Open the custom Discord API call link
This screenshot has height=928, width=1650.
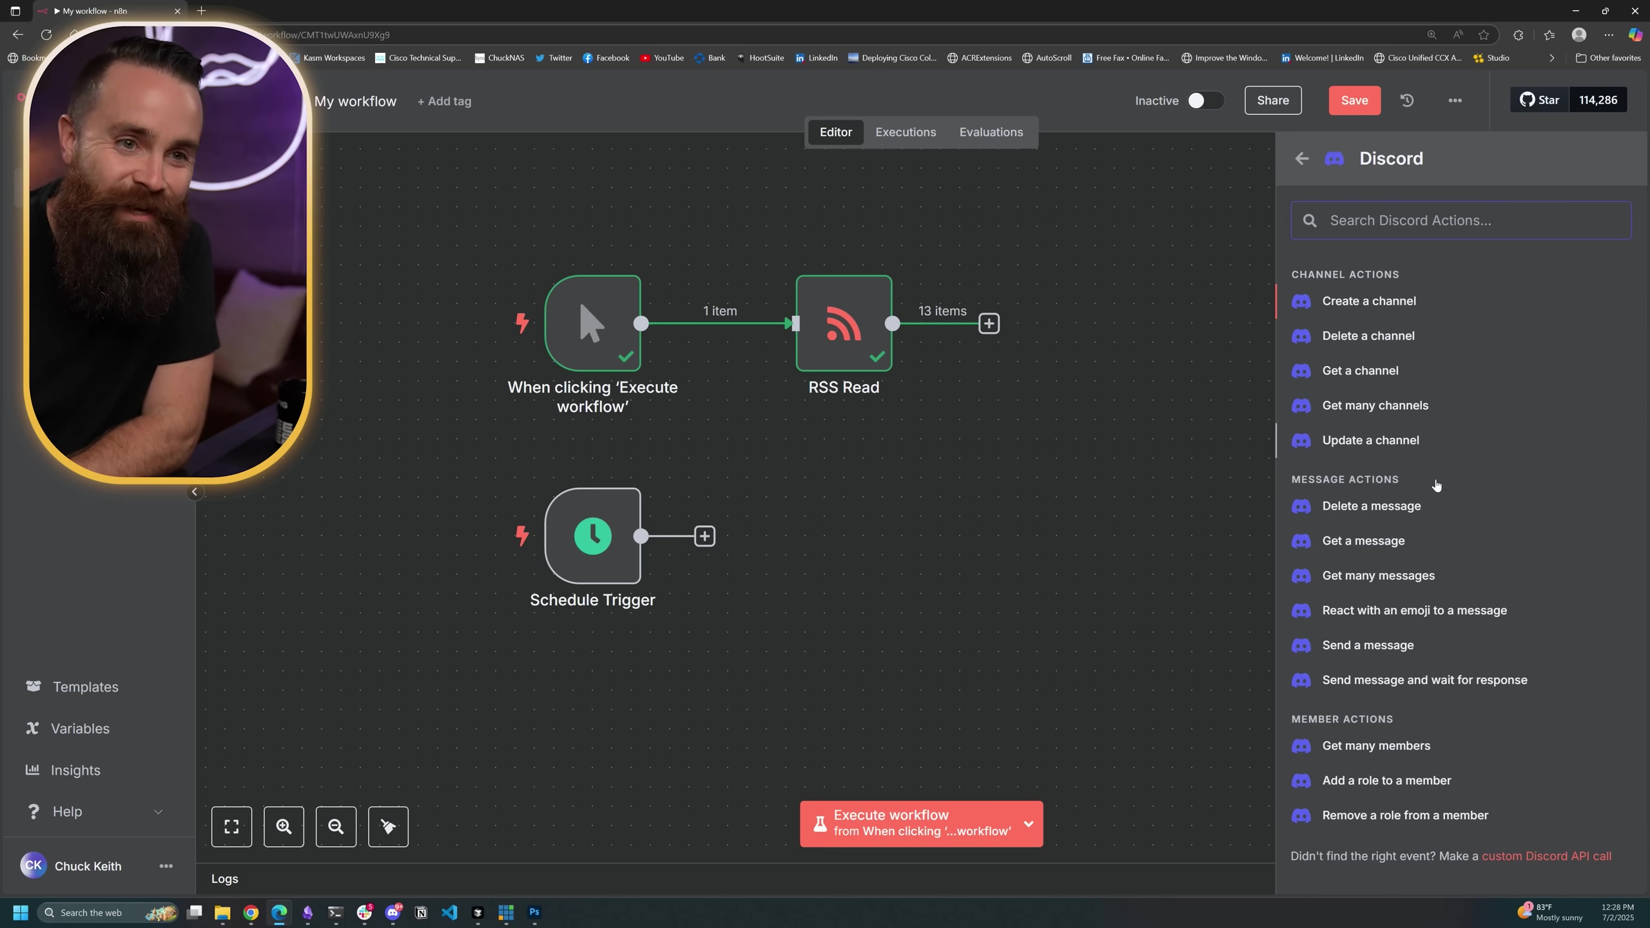pyautogui.click(x=1546, y=856)
